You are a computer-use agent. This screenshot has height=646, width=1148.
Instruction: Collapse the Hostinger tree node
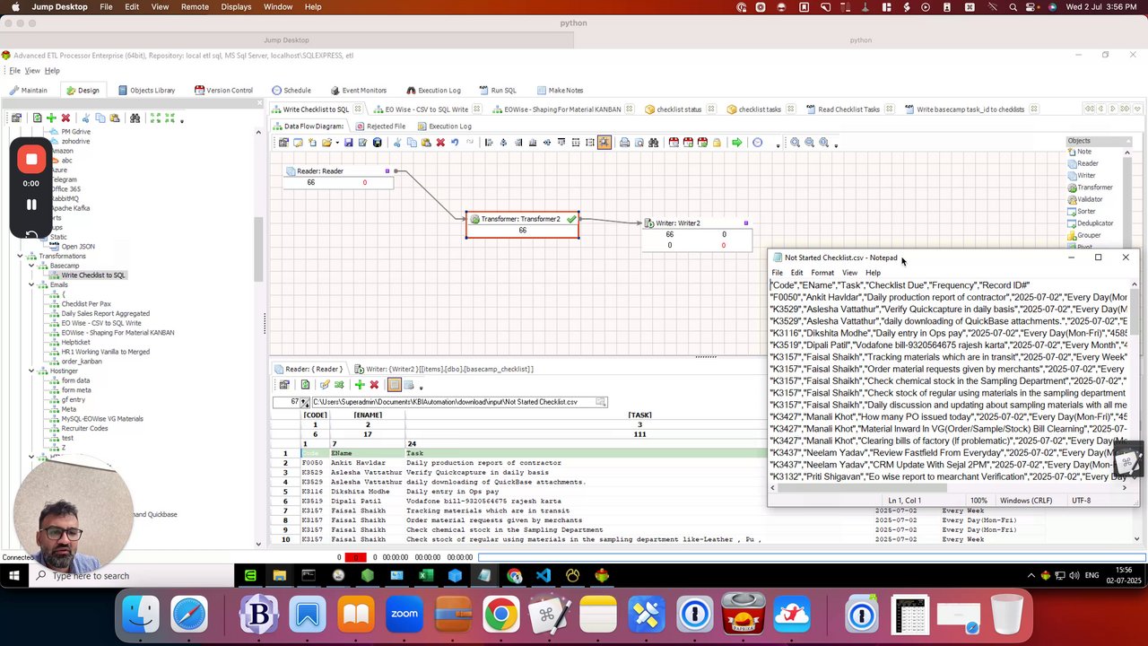[31, 371]
